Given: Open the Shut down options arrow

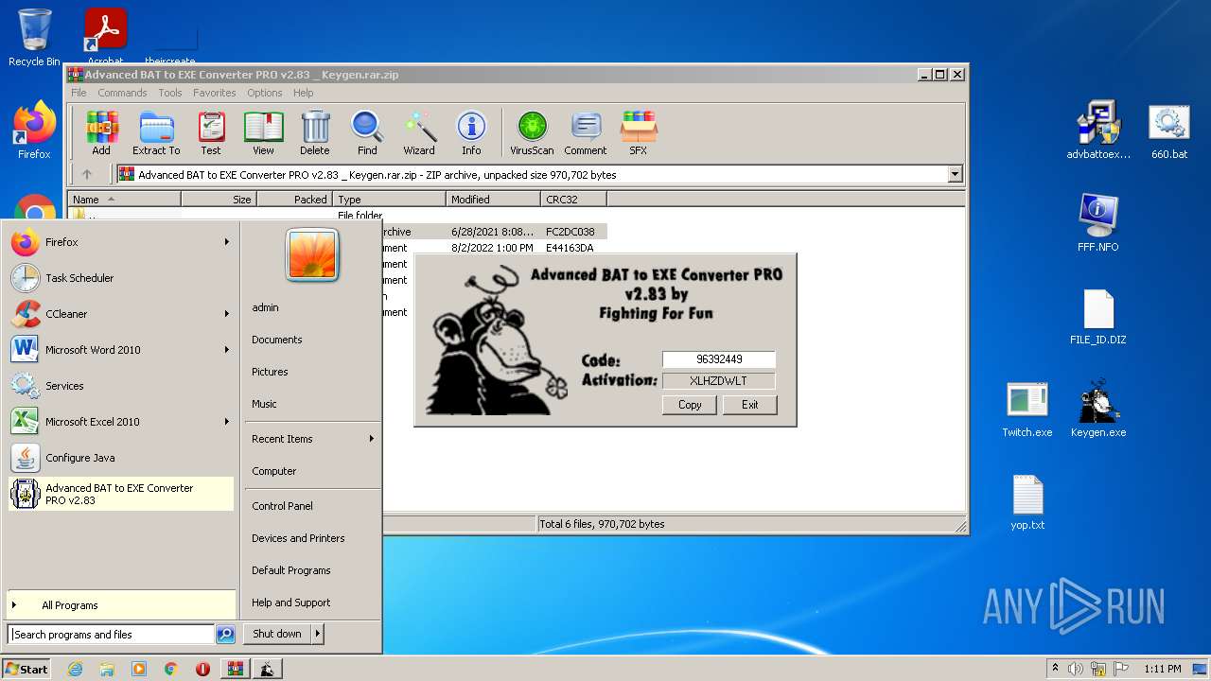Looking at the screenshot, I should point(317,634).
